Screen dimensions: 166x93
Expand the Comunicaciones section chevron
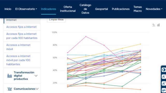(37, 89)
